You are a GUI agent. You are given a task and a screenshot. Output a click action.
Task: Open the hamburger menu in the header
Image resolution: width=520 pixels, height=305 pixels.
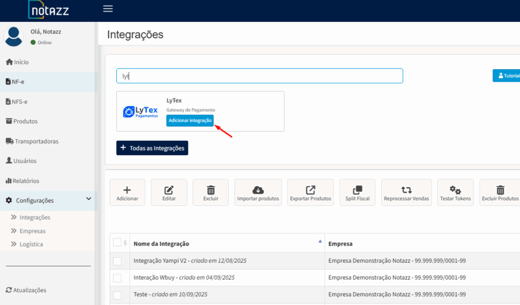click(108, 9)
